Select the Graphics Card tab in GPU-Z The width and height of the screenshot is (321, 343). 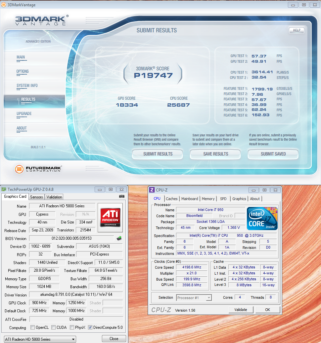15,196
